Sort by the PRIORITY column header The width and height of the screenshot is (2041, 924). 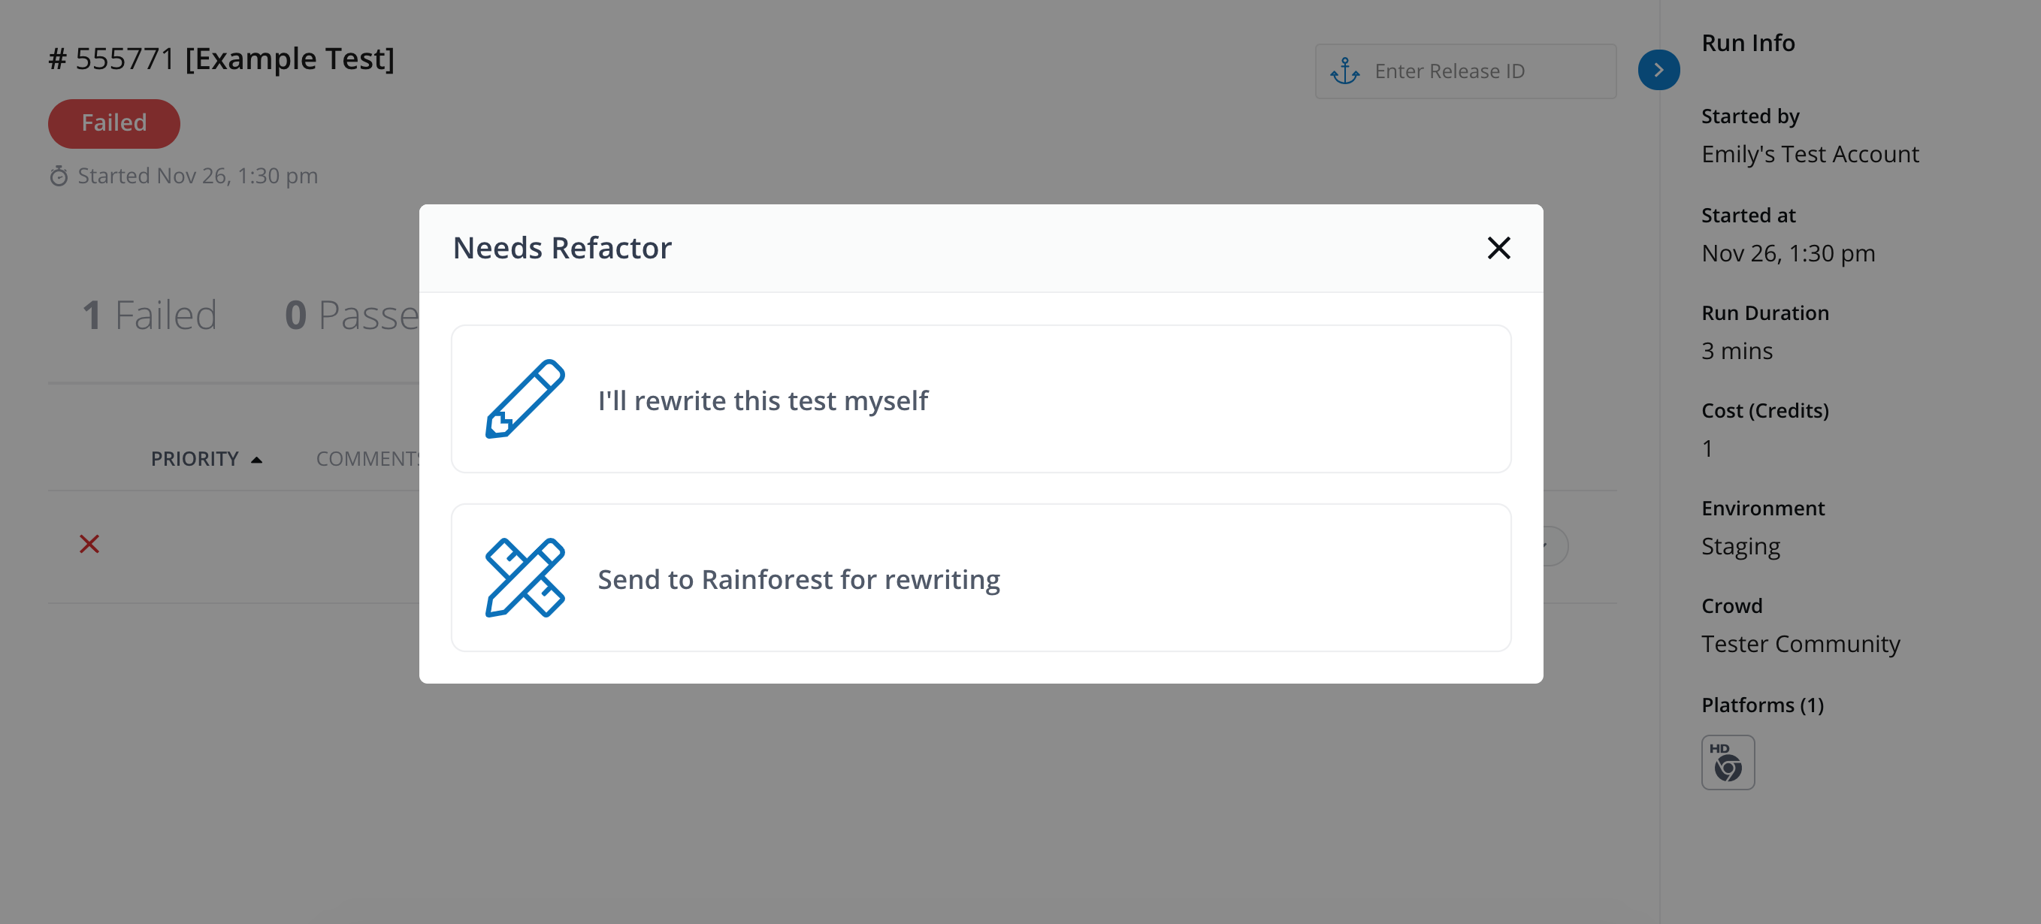pos(194,458)
